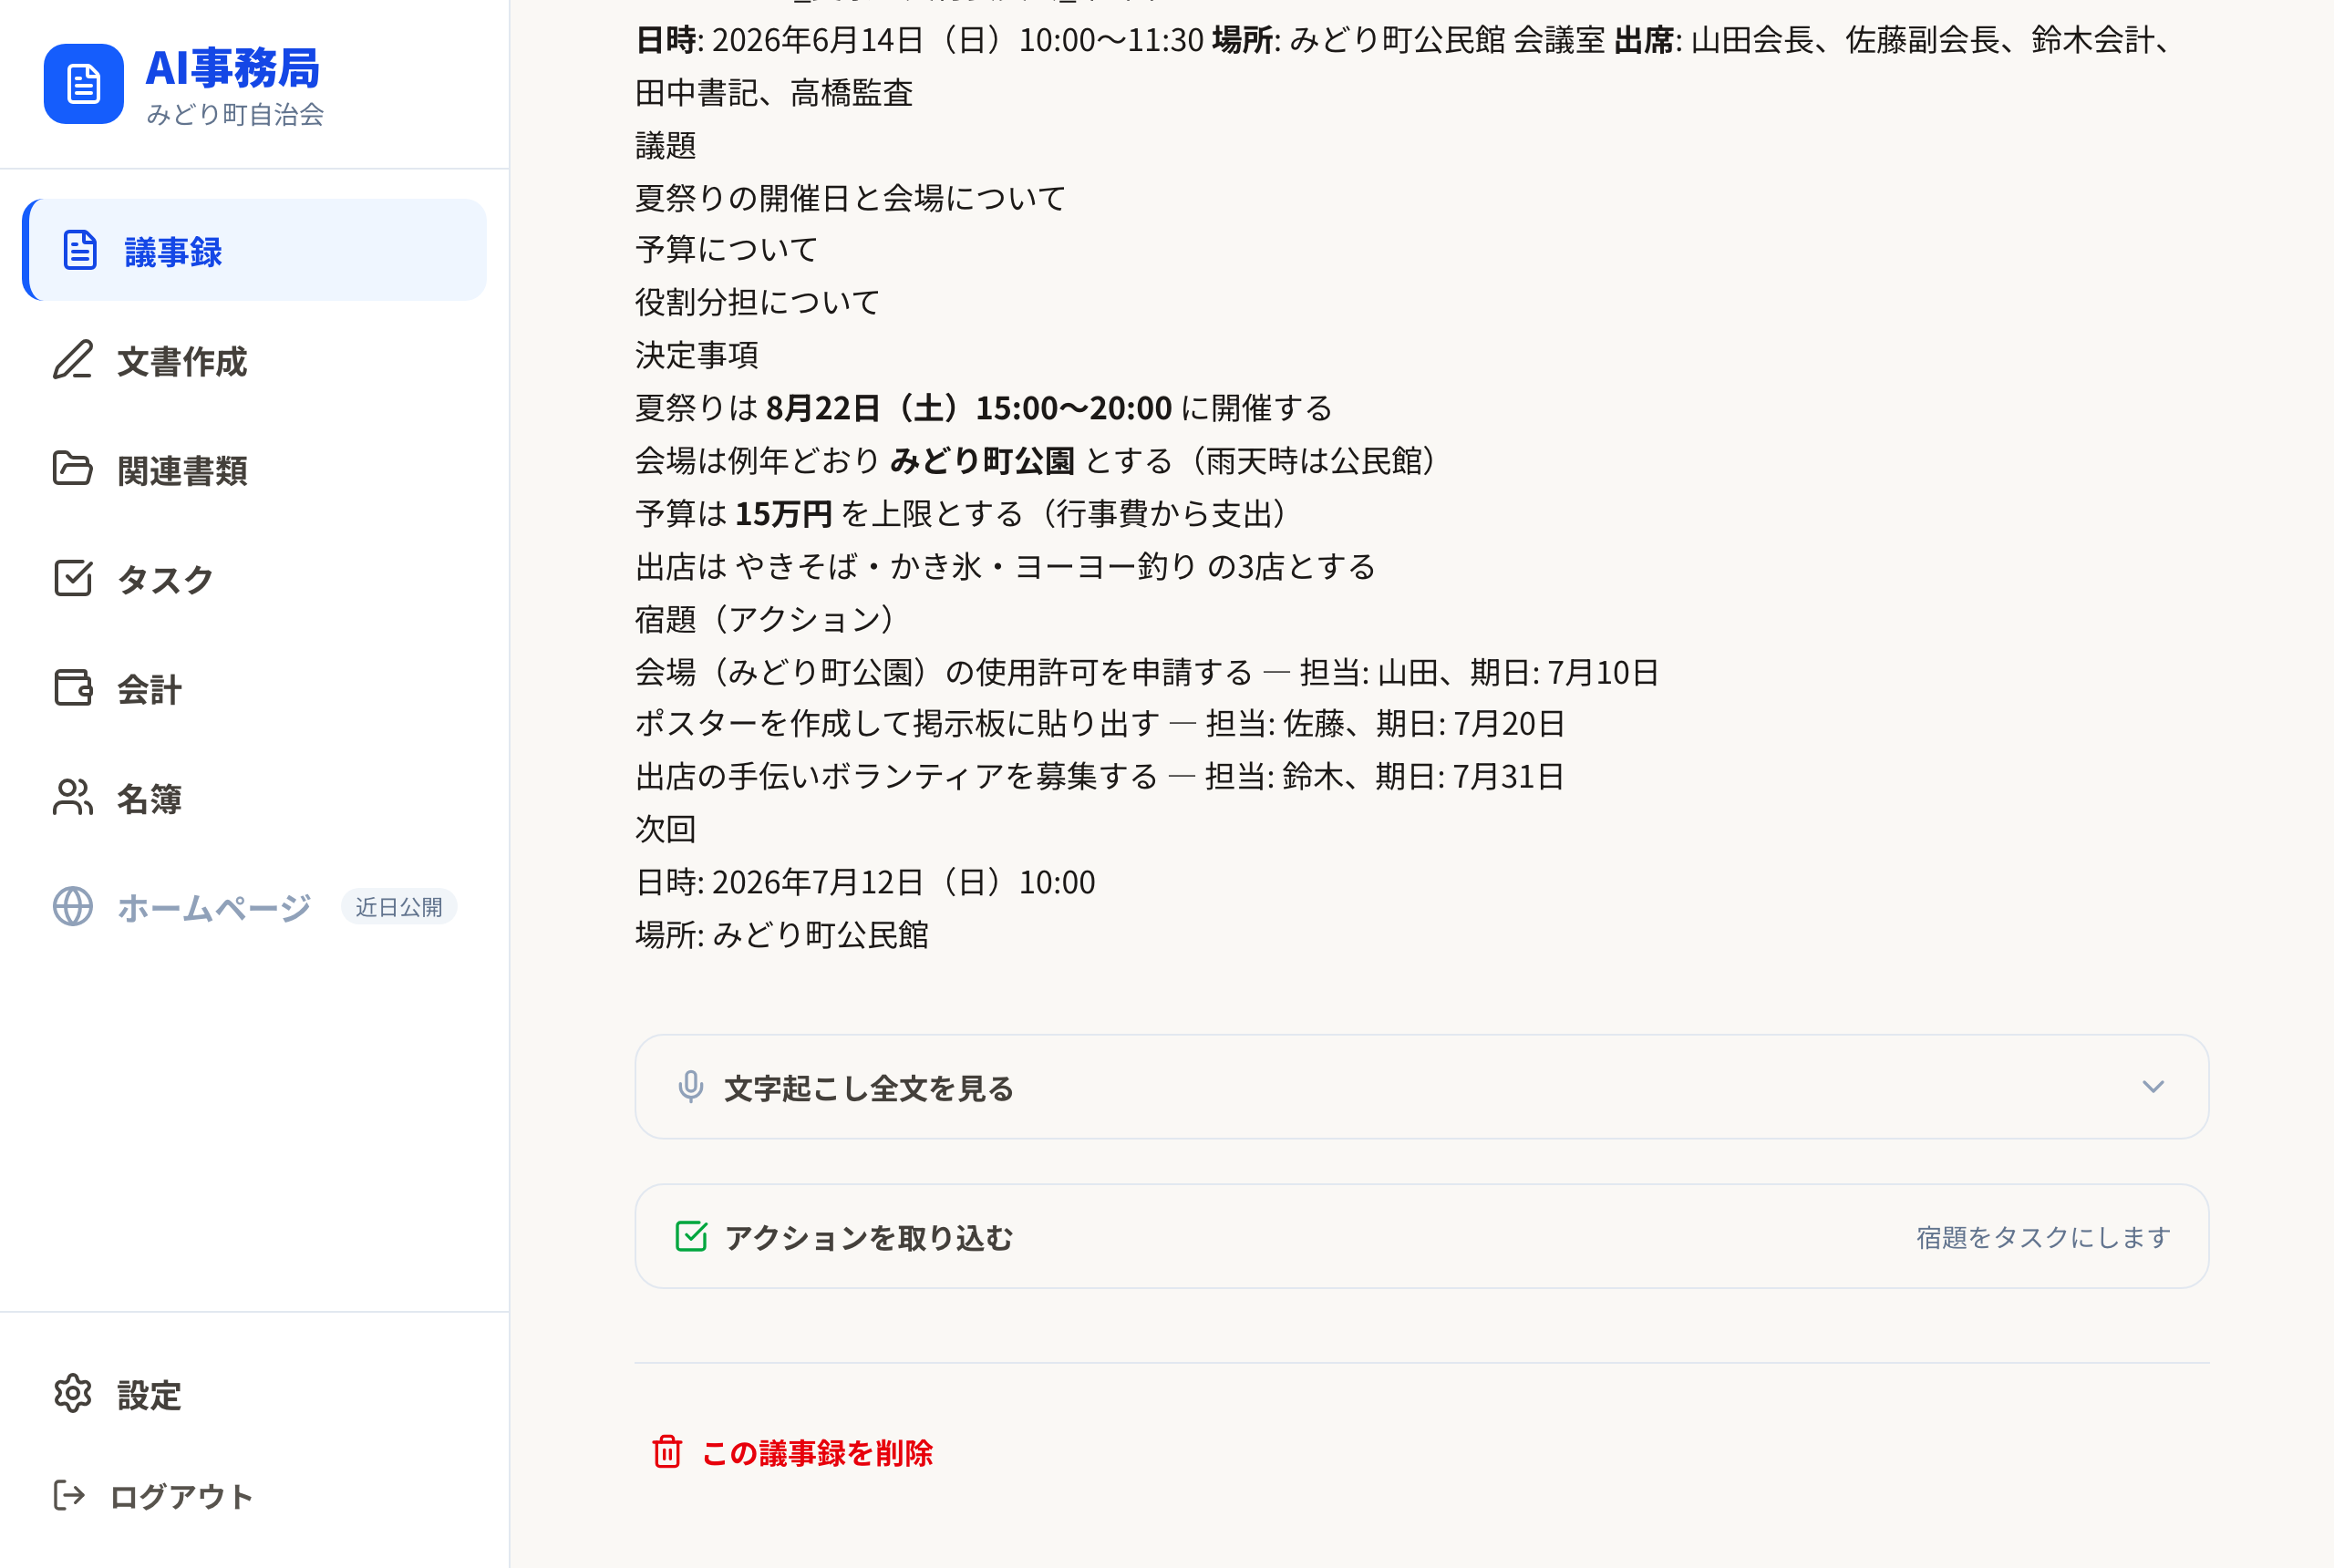
Task: Click the 近日公開 badge
Action: [x=399, y=907]
